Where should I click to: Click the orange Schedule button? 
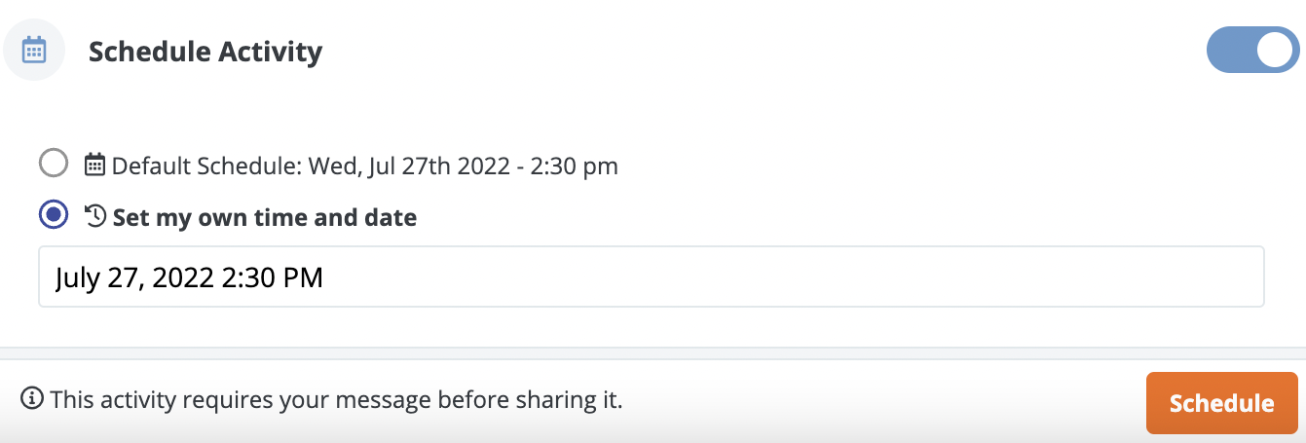pyautogui.click(x=1221, y=402)
